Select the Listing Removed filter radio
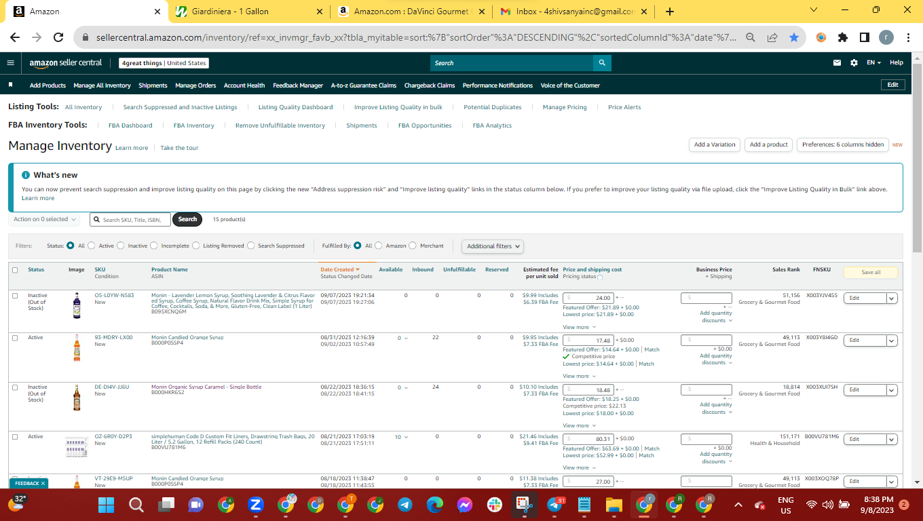 click(196, 246)
